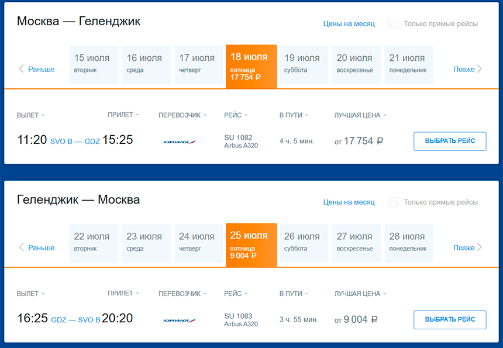Open Цены на месяц for Москва — Геленджик
Screen dimensions: 503x348
(349, 24)
